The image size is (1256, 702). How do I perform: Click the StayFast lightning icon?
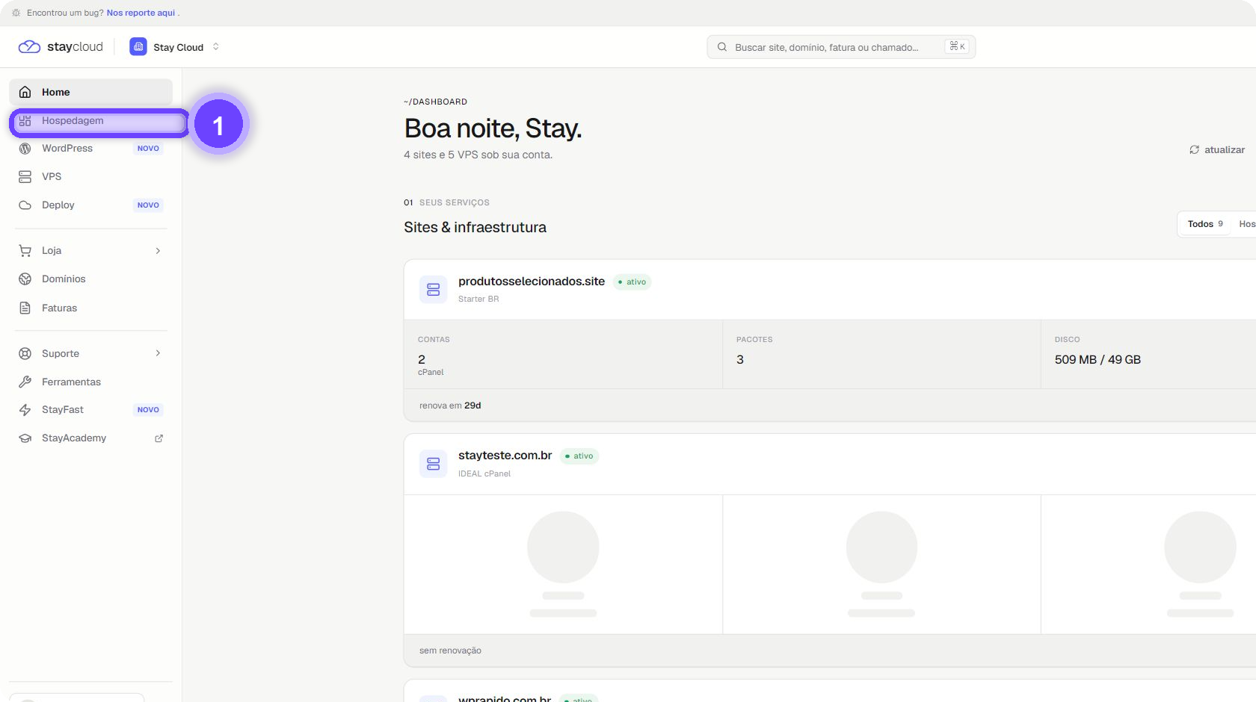[25, 409]
